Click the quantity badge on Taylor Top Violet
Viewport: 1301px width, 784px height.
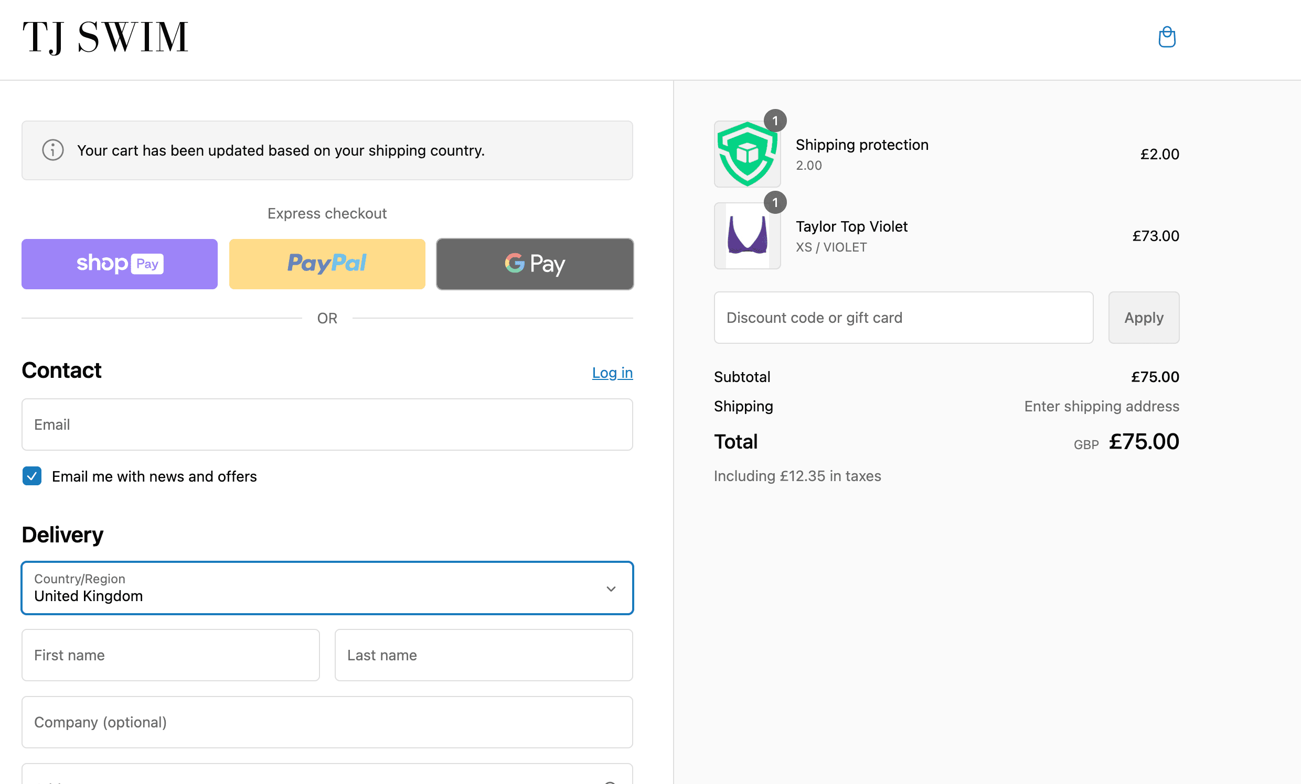tap(775, 203)
